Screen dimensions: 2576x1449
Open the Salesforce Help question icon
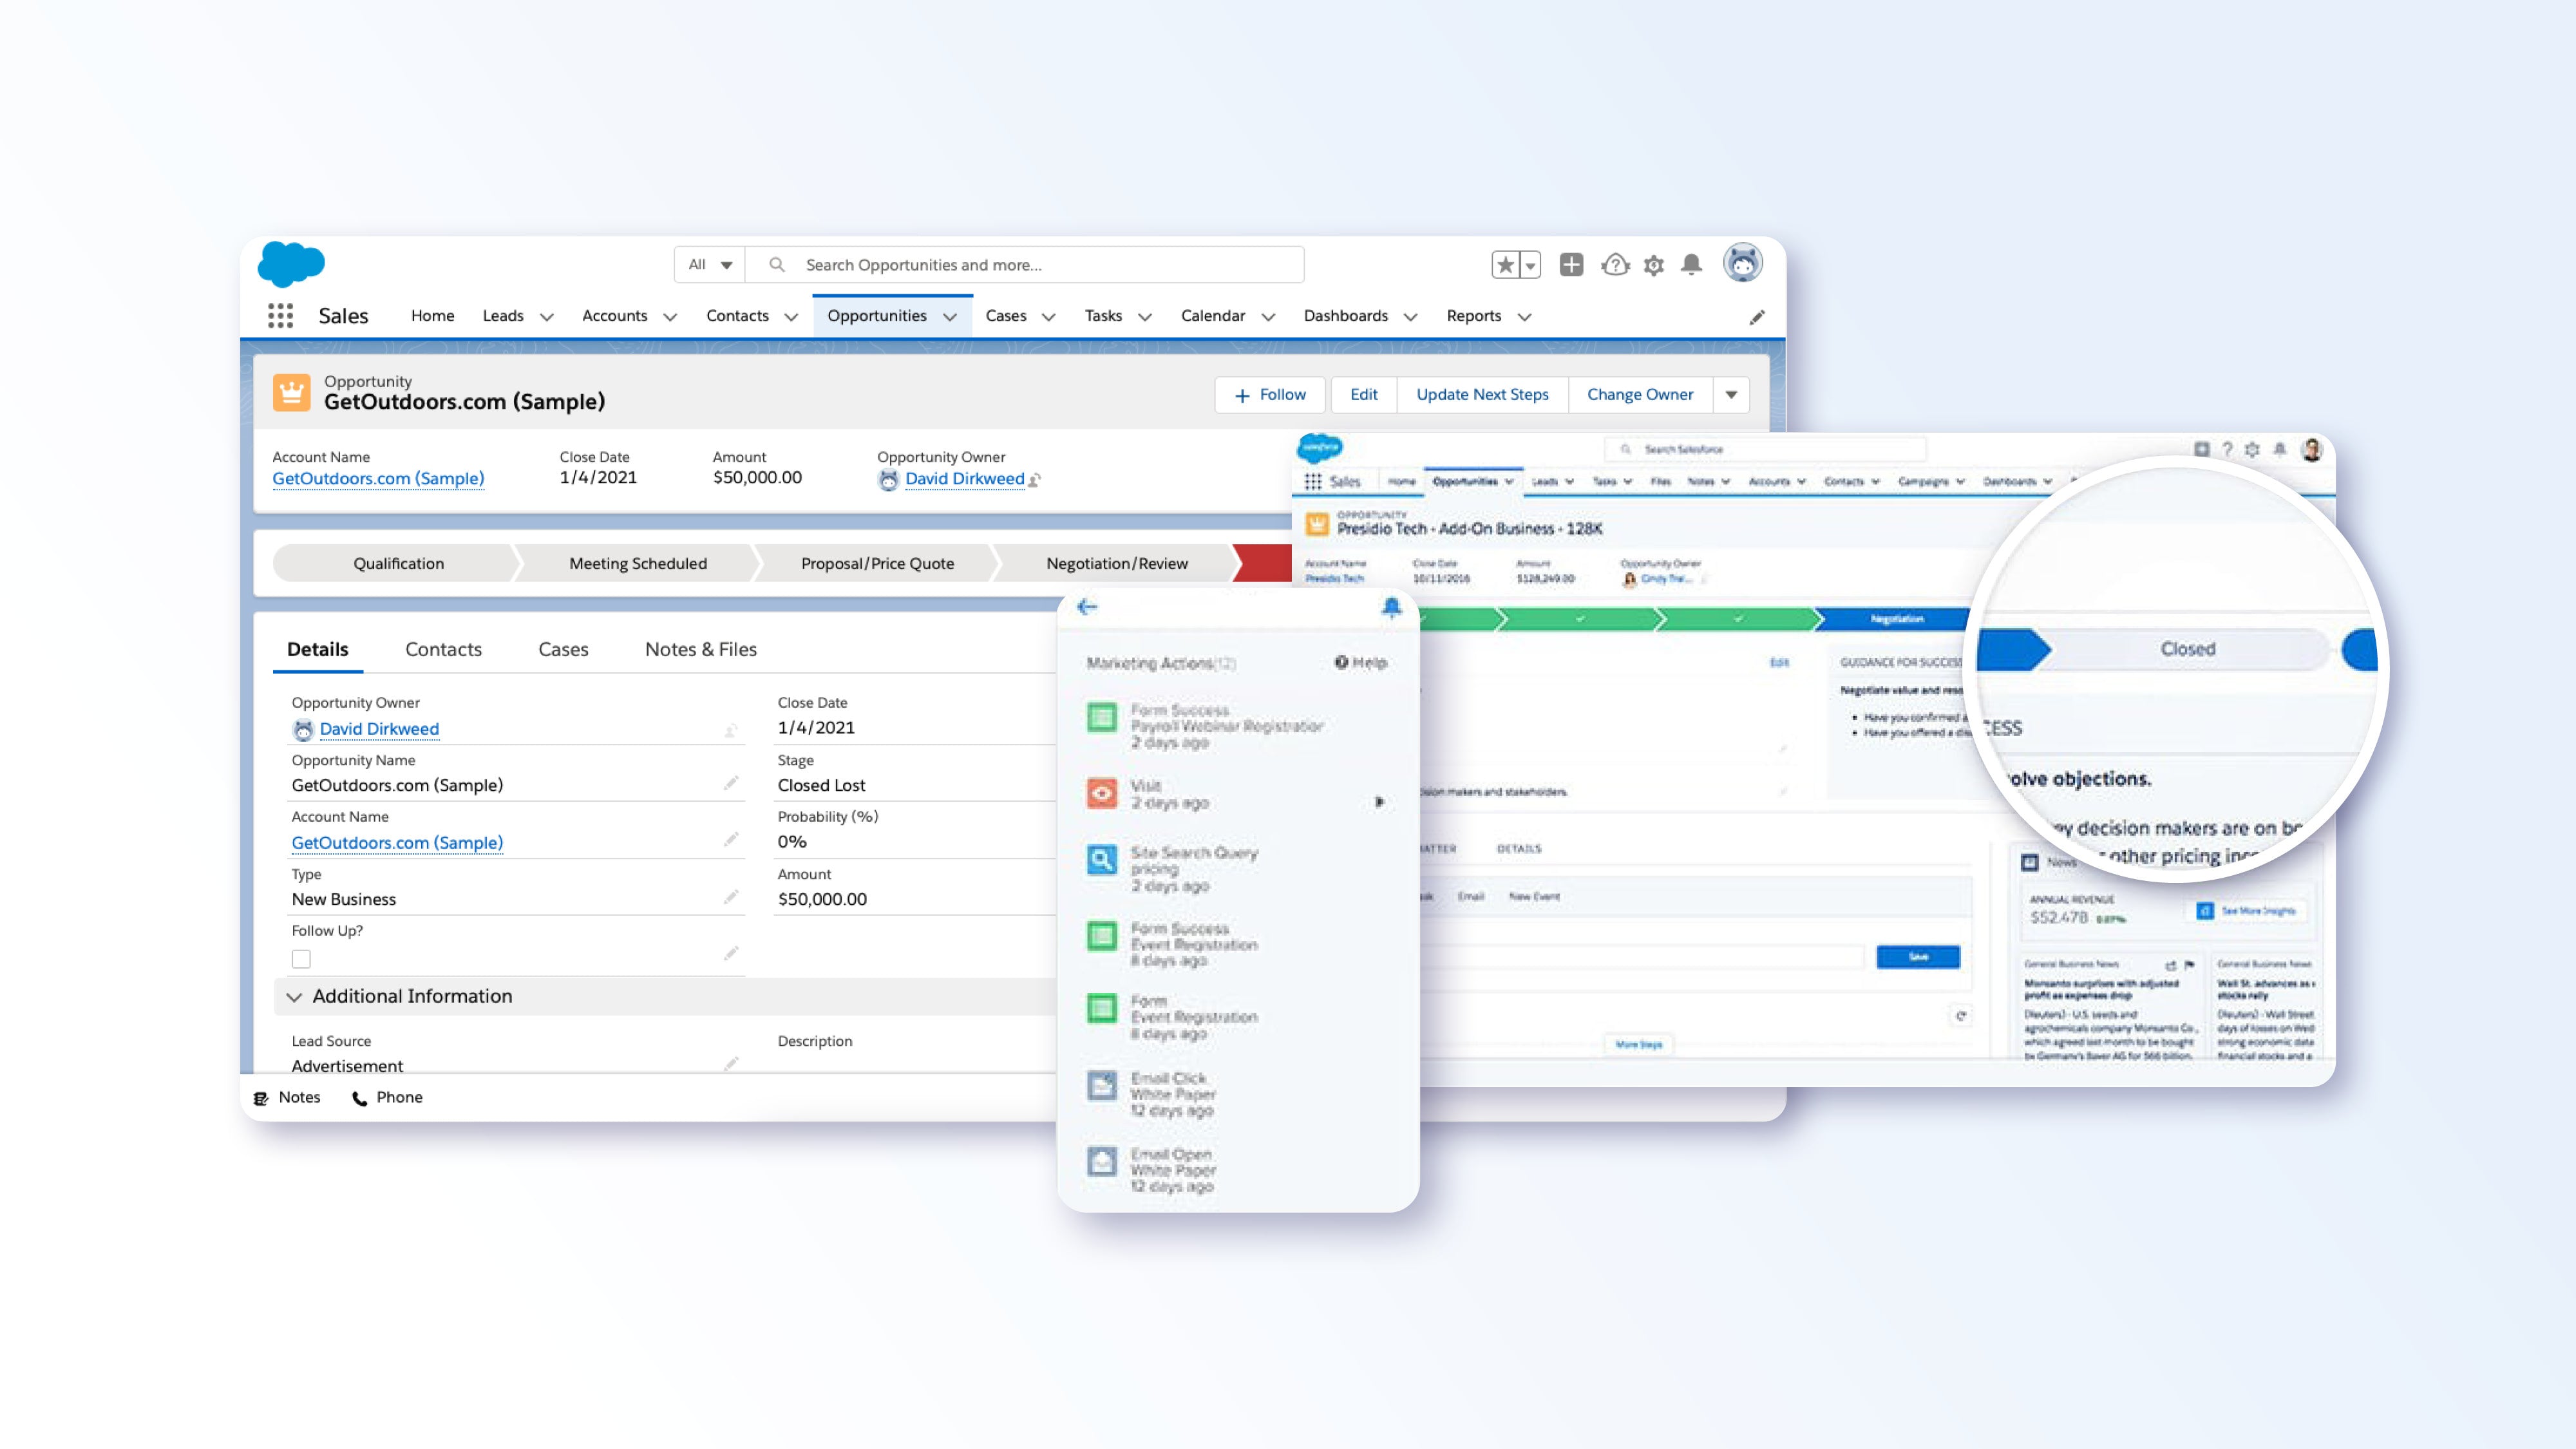(x=1615, y=265)
